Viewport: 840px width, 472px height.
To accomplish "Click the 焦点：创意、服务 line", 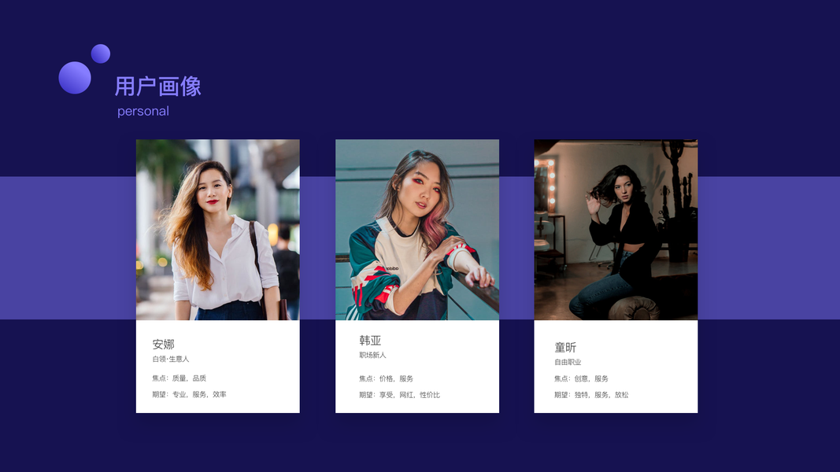I will tap(581, 379).
